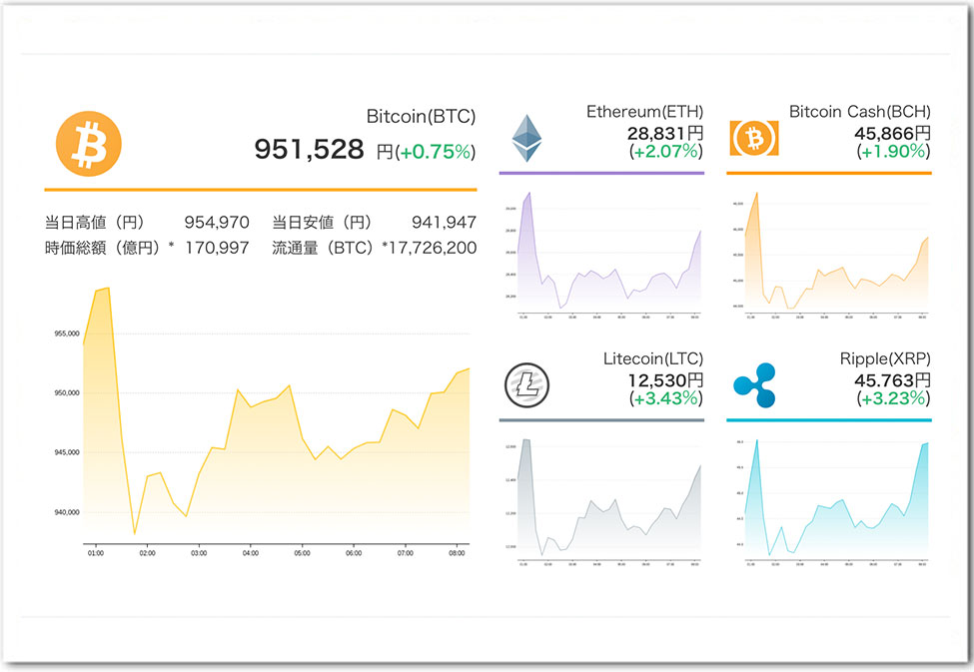Open the Ethereum(ETH) title
Image resolution: width=974 pixels, height=672 pixels.
pyautogui.click(x=644, y=112)
